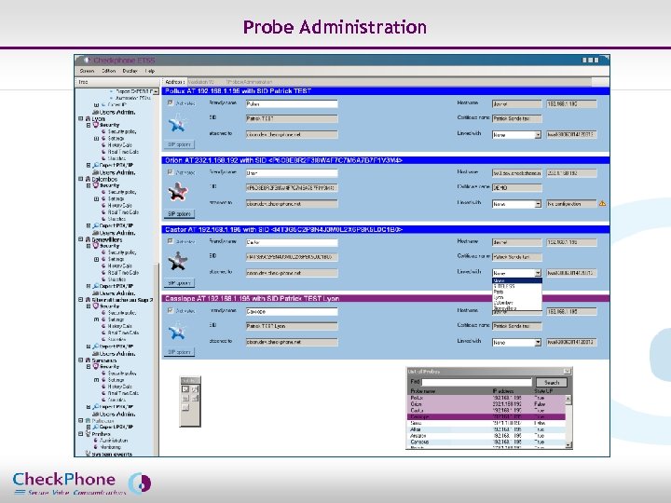The height and width of the screenshot is (503, 671).
Task: Click the IP address column header
Action: [x=503, y=391]
